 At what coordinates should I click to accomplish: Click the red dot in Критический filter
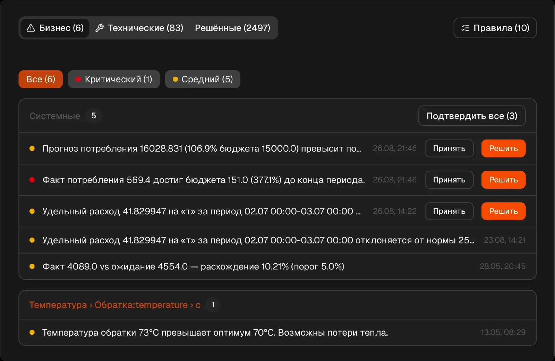click(78, 79)
